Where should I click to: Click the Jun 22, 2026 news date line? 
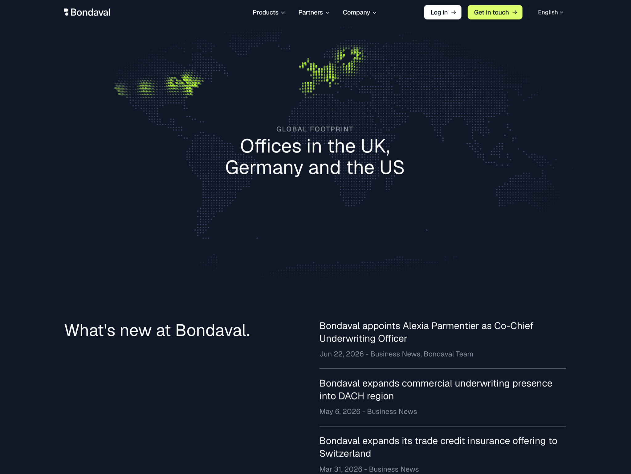[x=396, y=354]
